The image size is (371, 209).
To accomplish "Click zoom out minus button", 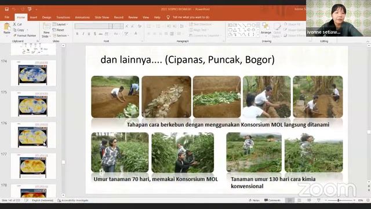I will pyautogui.click(x=326, y=200).
